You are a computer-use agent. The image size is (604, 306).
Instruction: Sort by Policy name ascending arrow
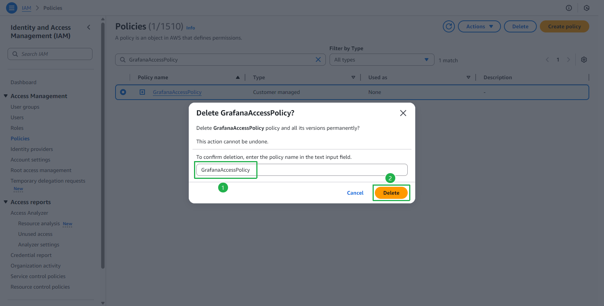pos(238,77)
